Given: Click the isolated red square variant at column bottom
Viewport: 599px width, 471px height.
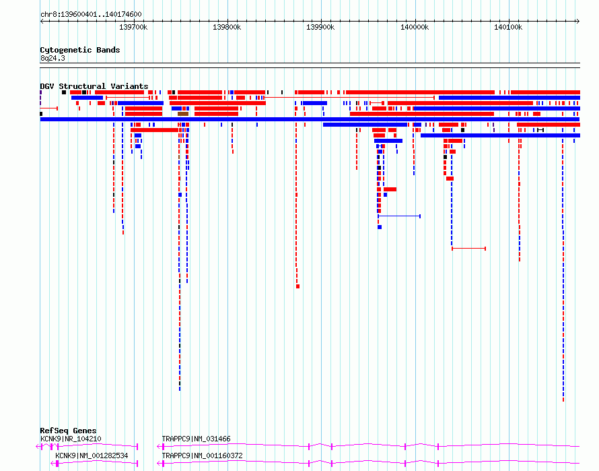Looking at the screenshot, I should (x=298, y=286).
